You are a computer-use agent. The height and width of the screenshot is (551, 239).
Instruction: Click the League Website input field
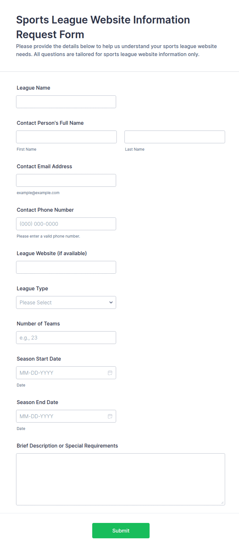tap(66, 267)
